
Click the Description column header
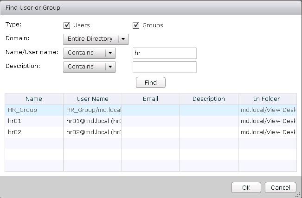tap(209, 99)
